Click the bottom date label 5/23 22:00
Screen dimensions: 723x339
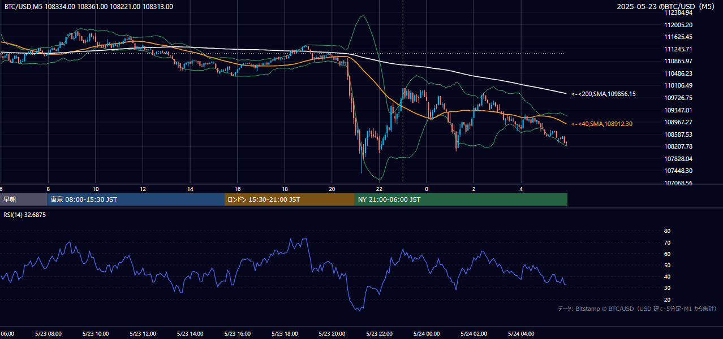(x=379, y=334)
